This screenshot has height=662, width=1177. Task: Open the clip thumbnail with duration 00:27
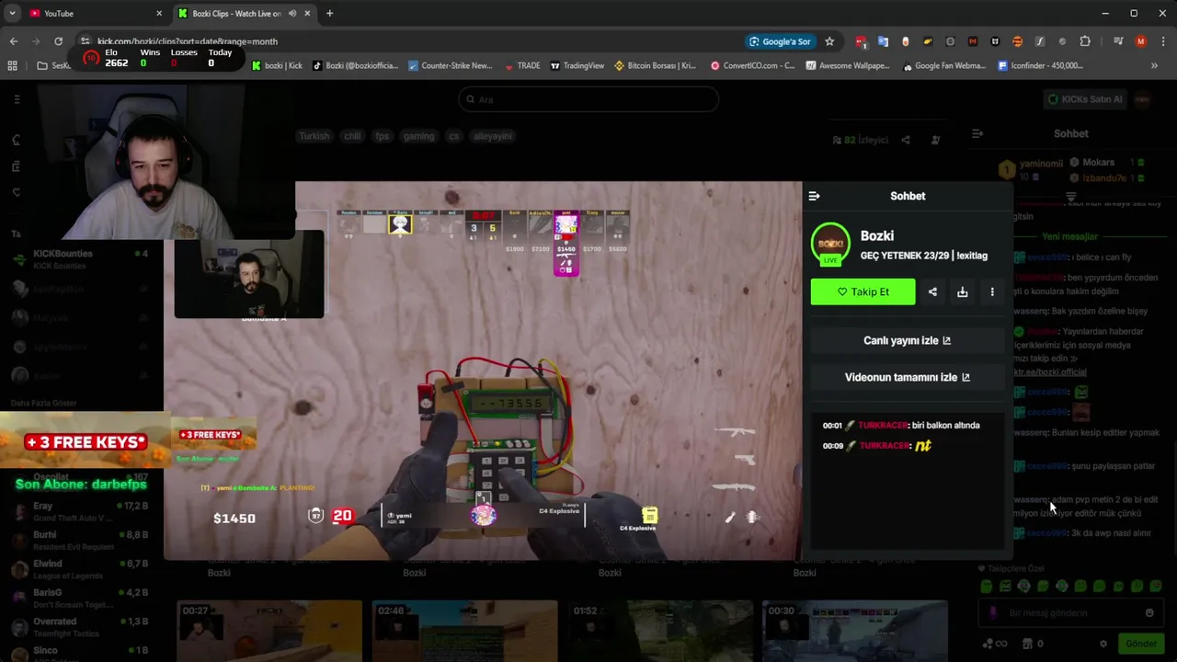pyautogui.click(x=269, y=631)
